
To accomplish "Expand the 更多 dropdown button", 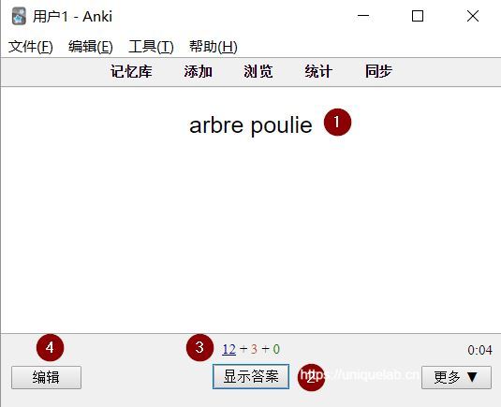I will point(456,377).
